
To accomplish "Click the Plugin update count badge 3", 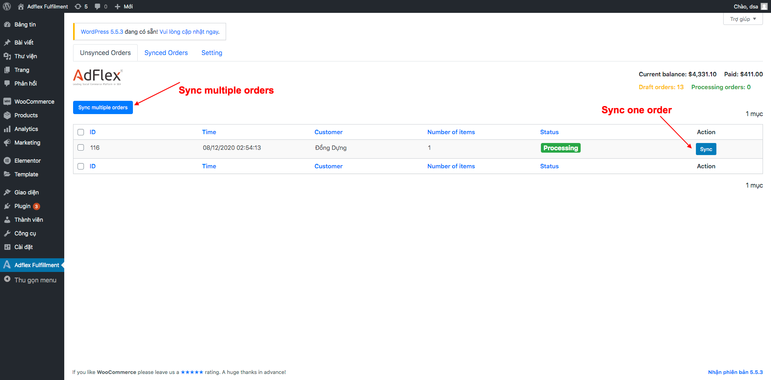I will click(37, 206).
